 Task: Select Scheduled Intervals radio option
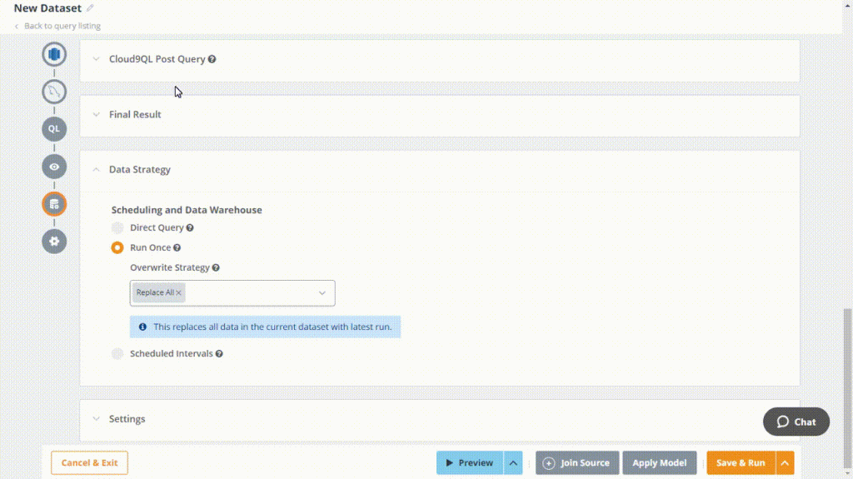[x=117, y=354]
